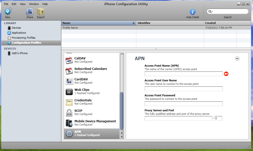Open the Help menu
Screen dimensions: 253x151
click(45, 4)
